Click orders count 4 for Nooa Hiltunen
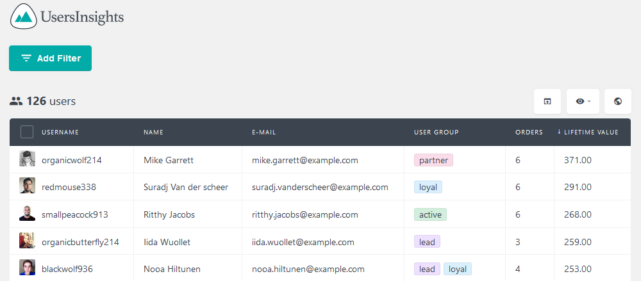 [x=518, y=269]
